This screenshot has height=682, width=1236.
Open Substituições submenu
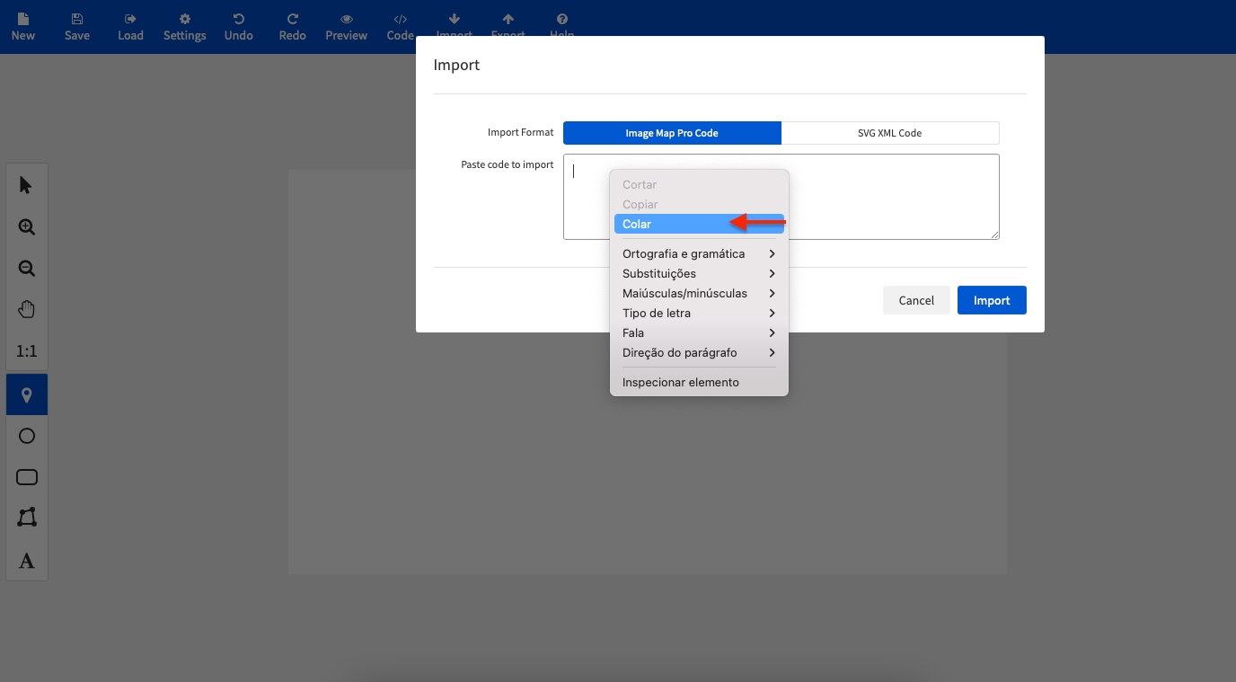[699, 273]
